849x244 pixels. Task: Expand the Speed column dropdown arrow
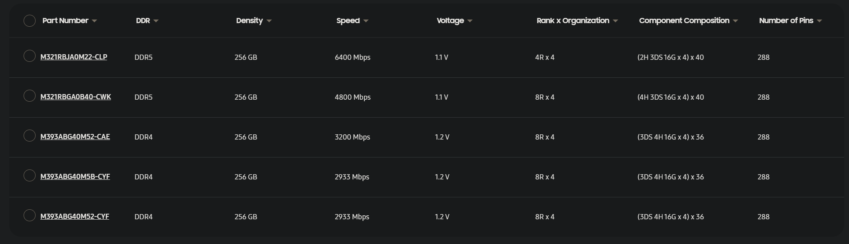[x=366, y=21]
